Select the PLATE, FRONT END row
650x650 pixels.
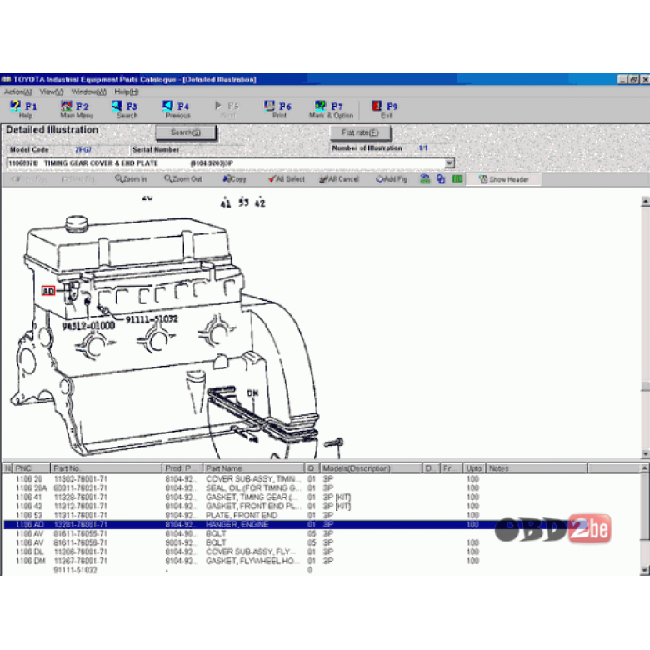tap(322, 515)
